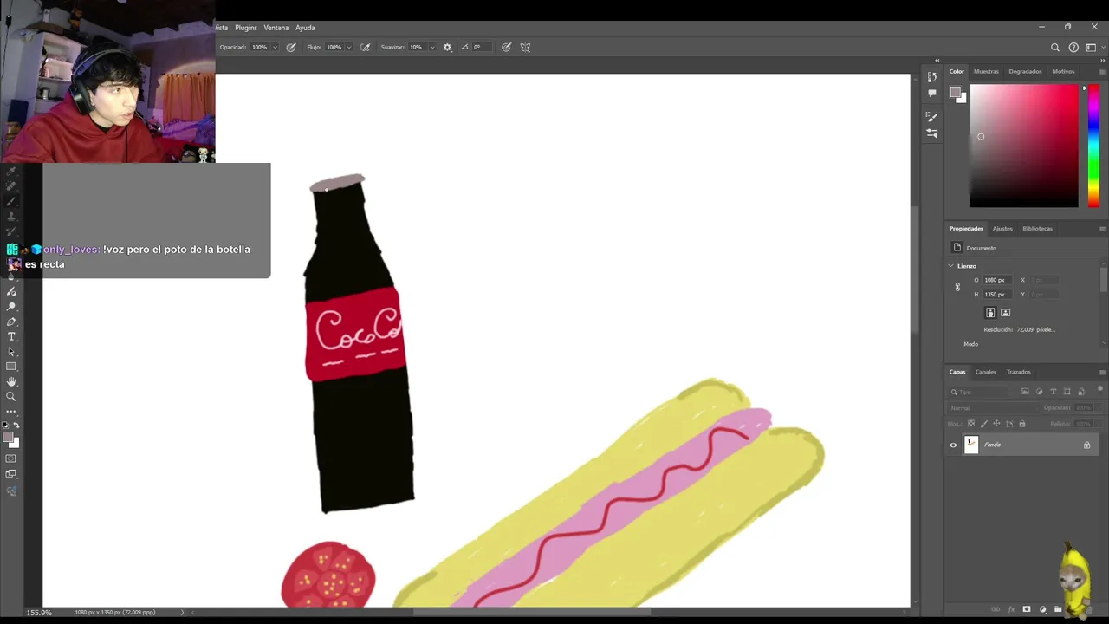Viewport: 1109px width, 624px height.
Task: Collapse the Lienzo section
Action: (x=950, y=266)
